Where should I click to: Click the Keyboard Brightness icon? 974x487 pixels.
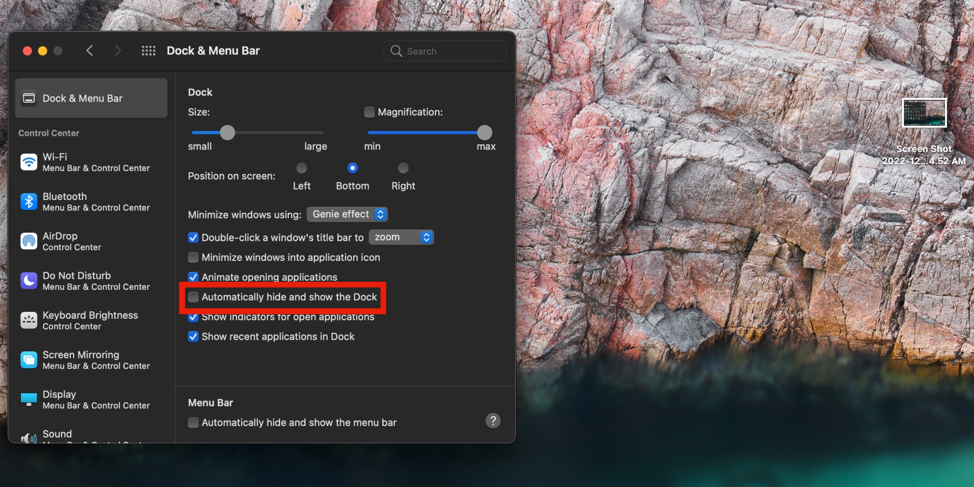28,320
